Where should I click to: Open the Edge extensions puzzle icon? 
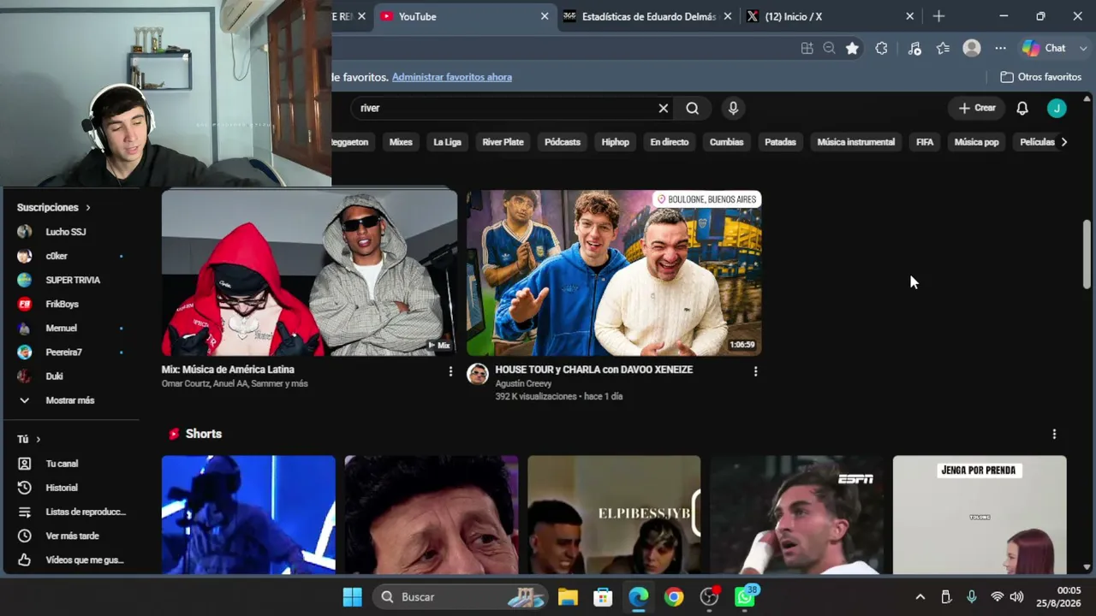pyautogui.click(x=881, y=49)
